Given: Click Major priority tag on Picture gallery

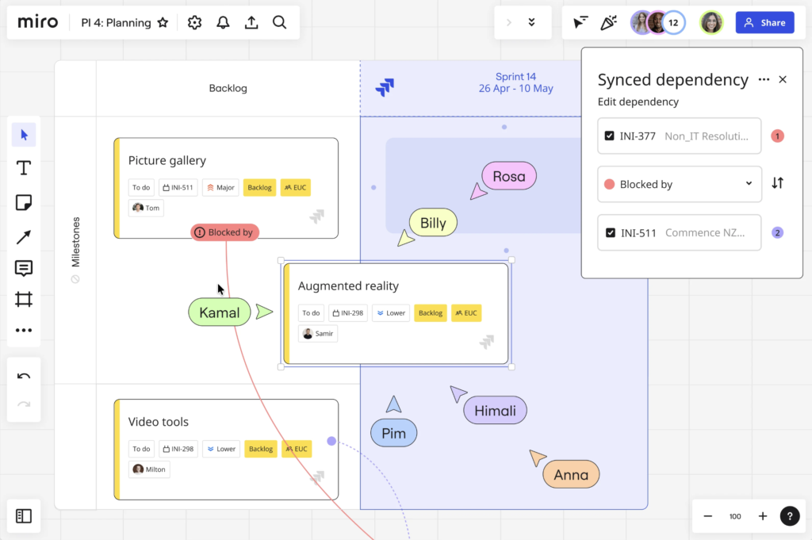Looking at the screenshot, I should (x=220, y=187).
